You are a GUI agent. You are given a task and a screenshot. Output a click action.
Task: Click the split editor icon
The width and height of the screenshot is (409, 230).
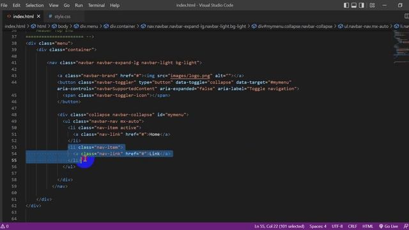pos(406,16)
